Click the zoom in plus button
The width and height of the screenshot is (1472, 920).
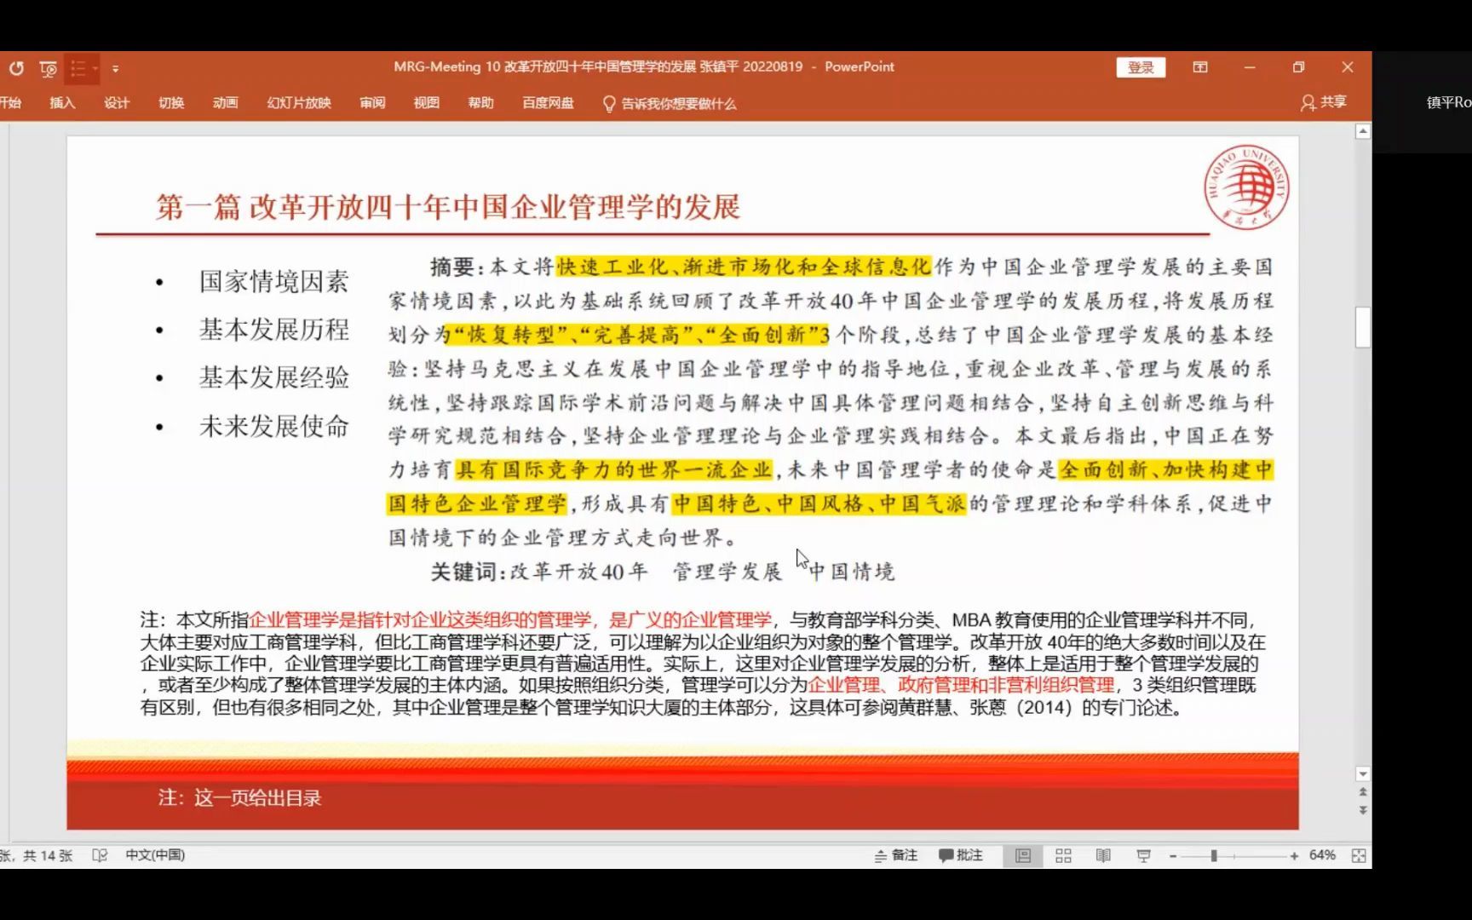[x=1294, y=856]
